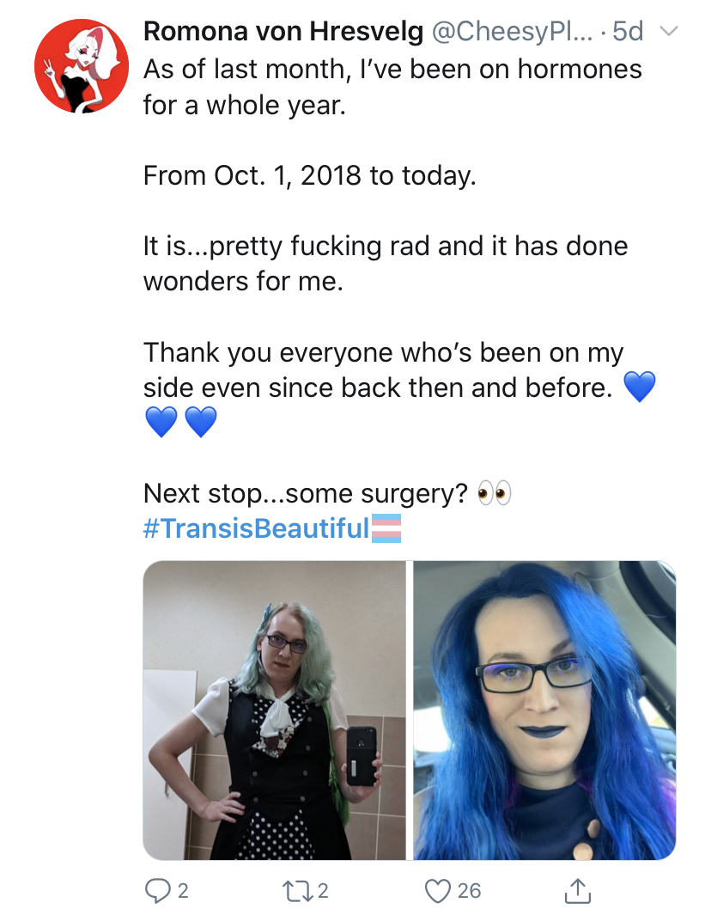Image resolution: width=711 pixels, height=921 pixels.
Task: Click the blue heart emoji after "before."
Action: pyautogui.click(x=639, y=387)
